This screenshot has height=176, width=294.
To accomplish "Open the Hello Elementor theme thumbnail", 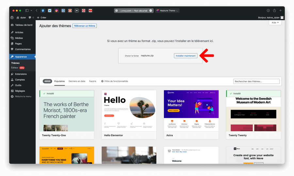I will tap(129, 111).
